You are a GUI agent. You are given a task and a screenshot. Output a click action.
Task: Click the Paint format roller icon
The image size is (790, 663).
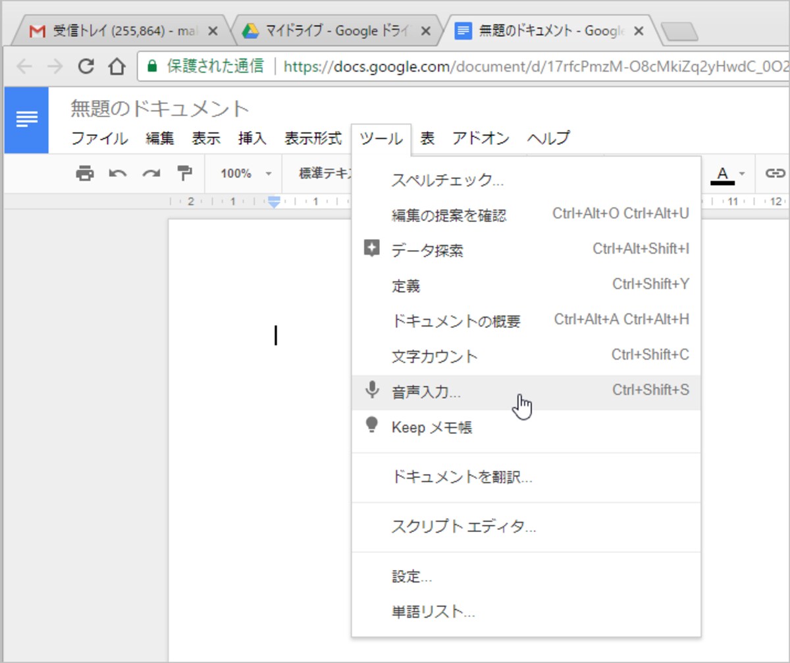tap(185, 173)
